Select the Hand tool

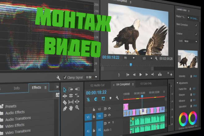point(71,108)
